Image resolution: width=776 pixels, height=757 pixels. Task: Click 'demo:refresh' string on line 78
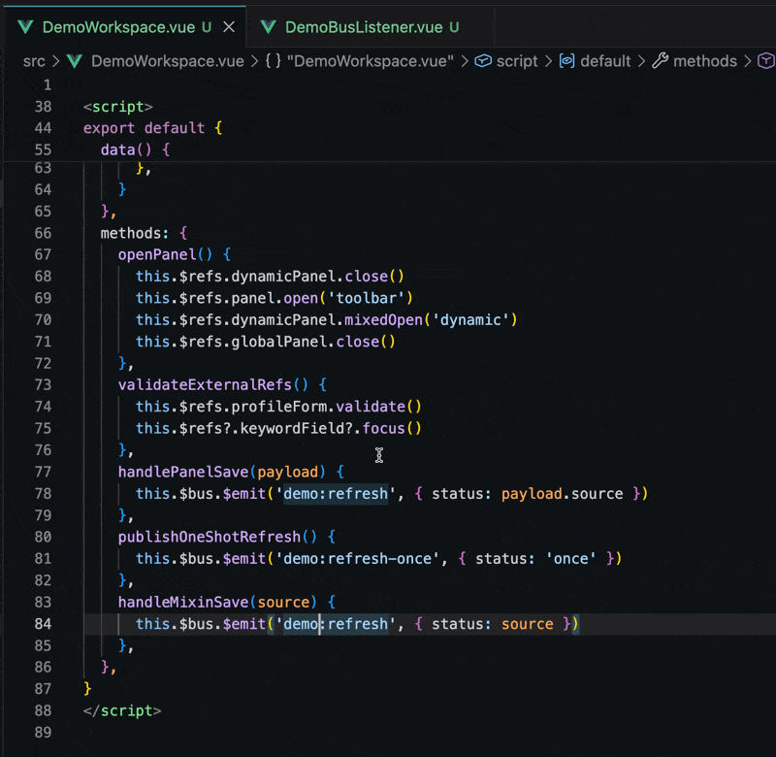pos(336,494)
